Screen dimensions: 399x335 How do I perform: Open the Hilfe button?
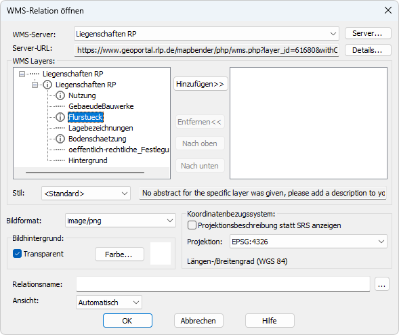coord(270,321)
